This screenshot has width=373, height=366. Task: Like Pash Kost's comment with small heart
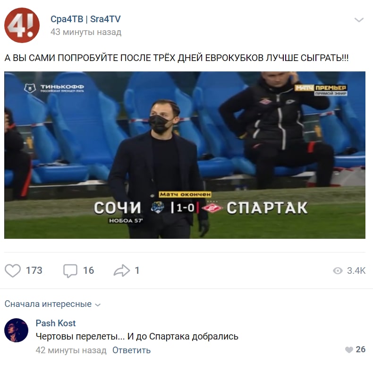[x=349, y=350]
